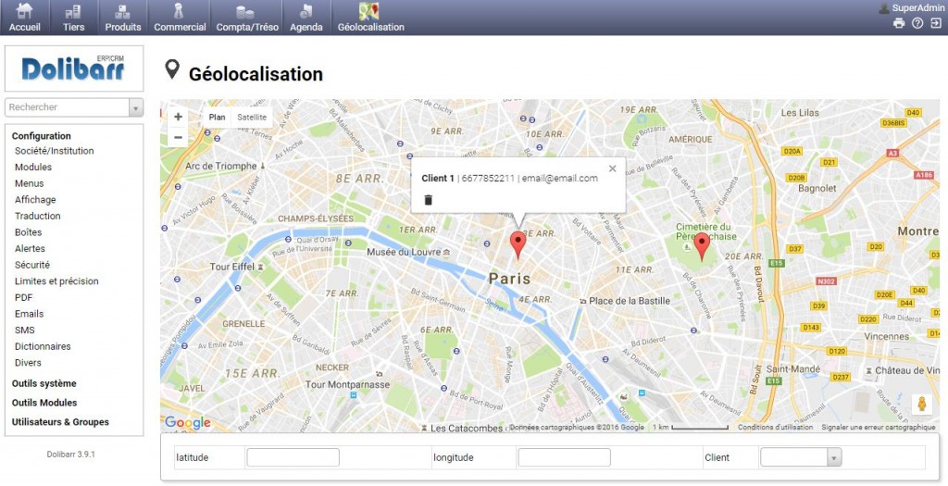The width and height of the screenshot is (948, 486).
Task: Switch map to Satellite view
Action: pos(252,118)
